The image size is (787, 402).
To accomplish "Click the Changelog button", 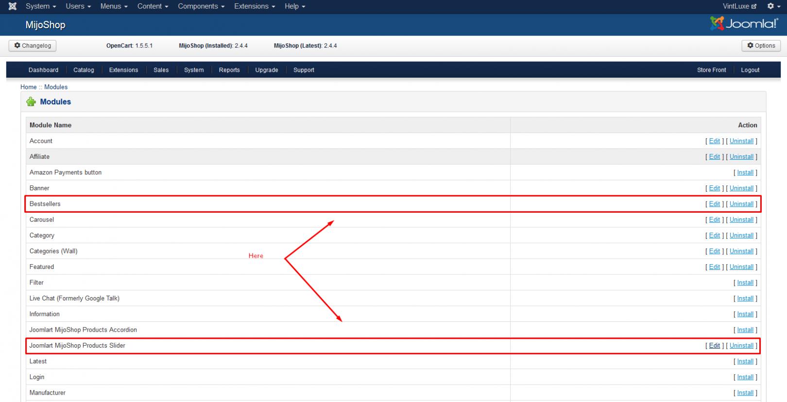I will 33,46.
